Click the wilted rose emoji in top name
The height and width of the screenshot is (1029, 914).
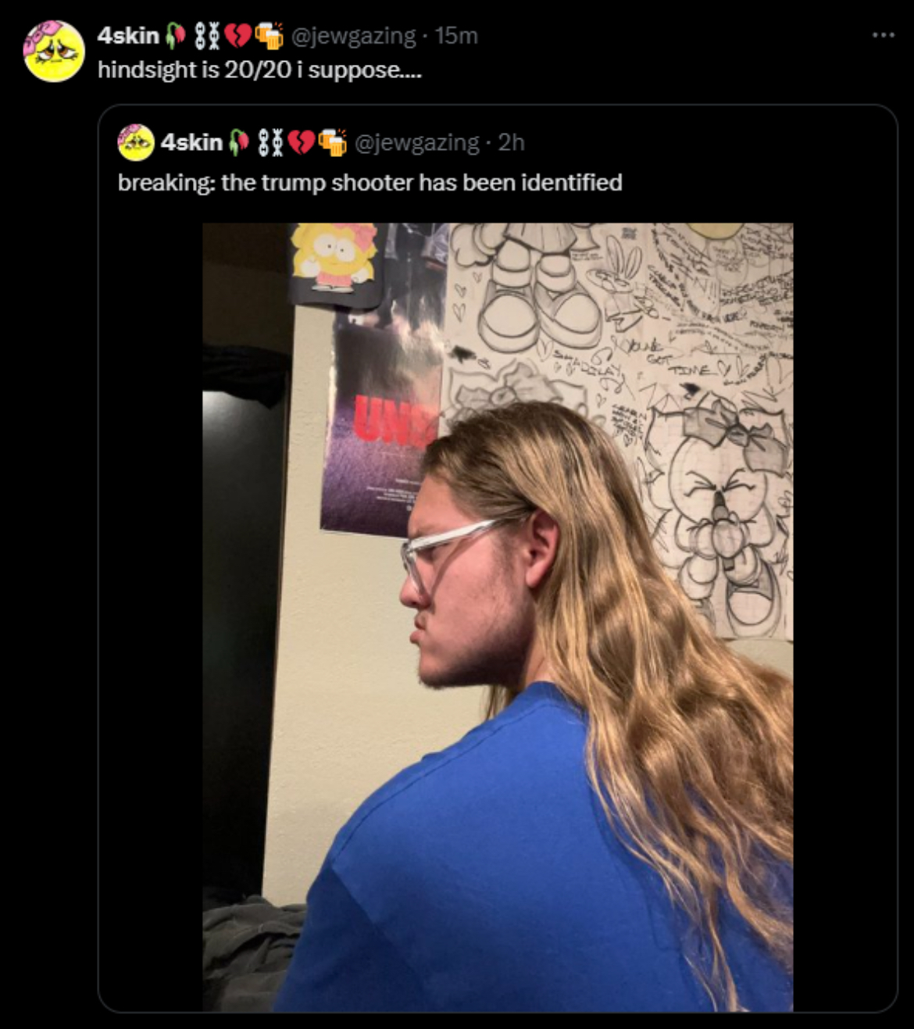coord(176,35)
